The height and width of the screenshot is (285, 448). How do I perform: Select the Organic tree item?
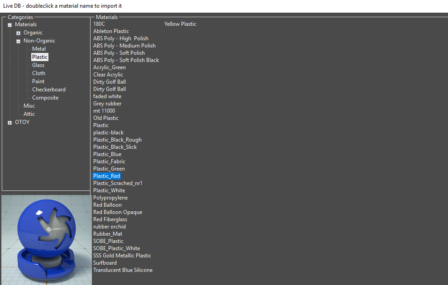[33, 33]
